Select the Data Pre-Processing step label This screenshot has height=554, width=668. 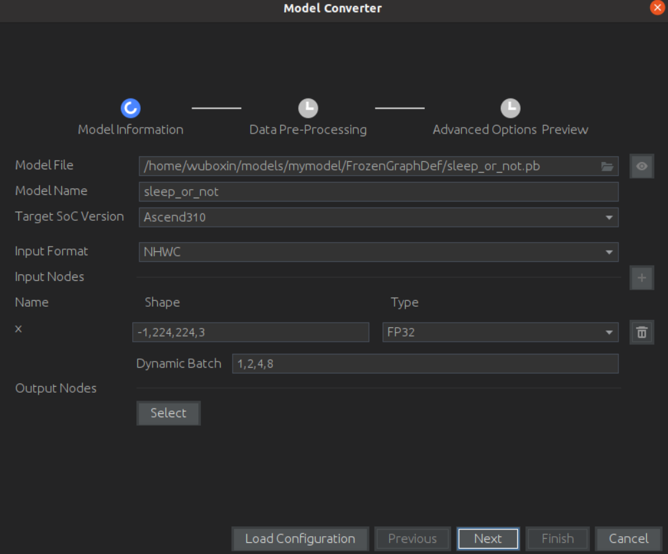point(308,130)
